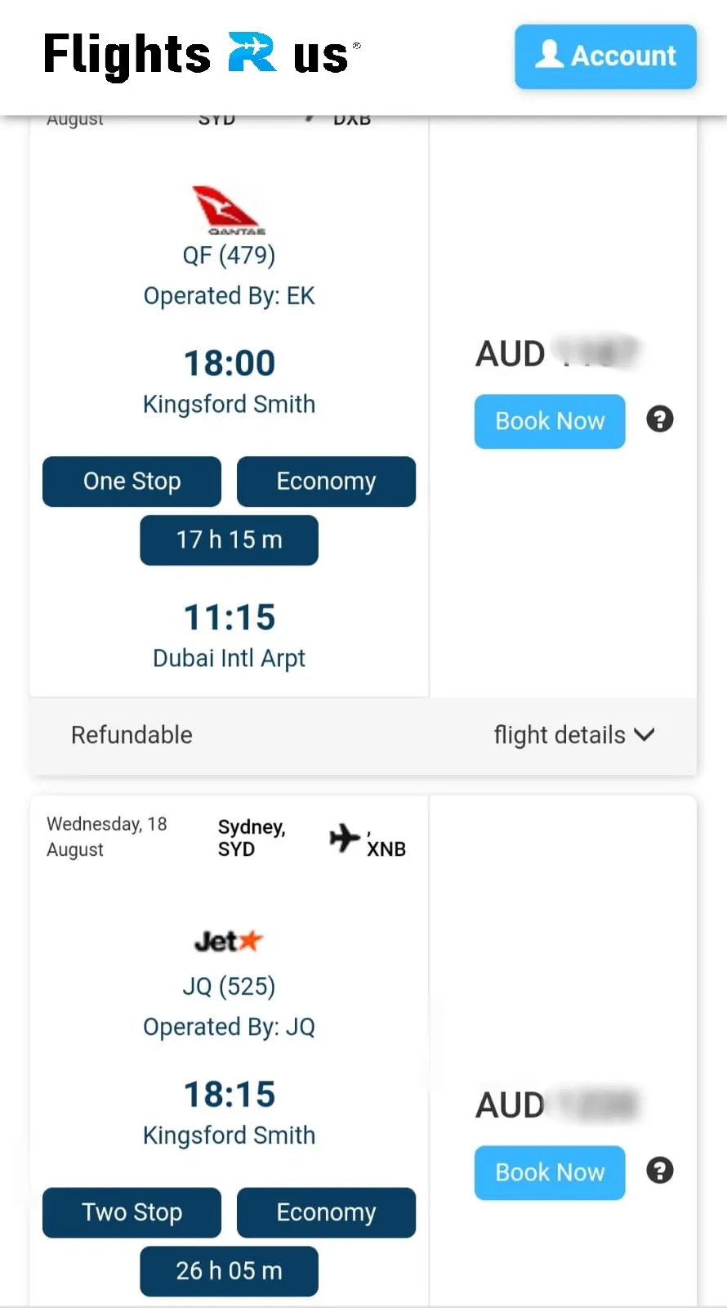The image size is (727, 1308).
Task: Select the Two Stop tag
Action: [132, 1212]
